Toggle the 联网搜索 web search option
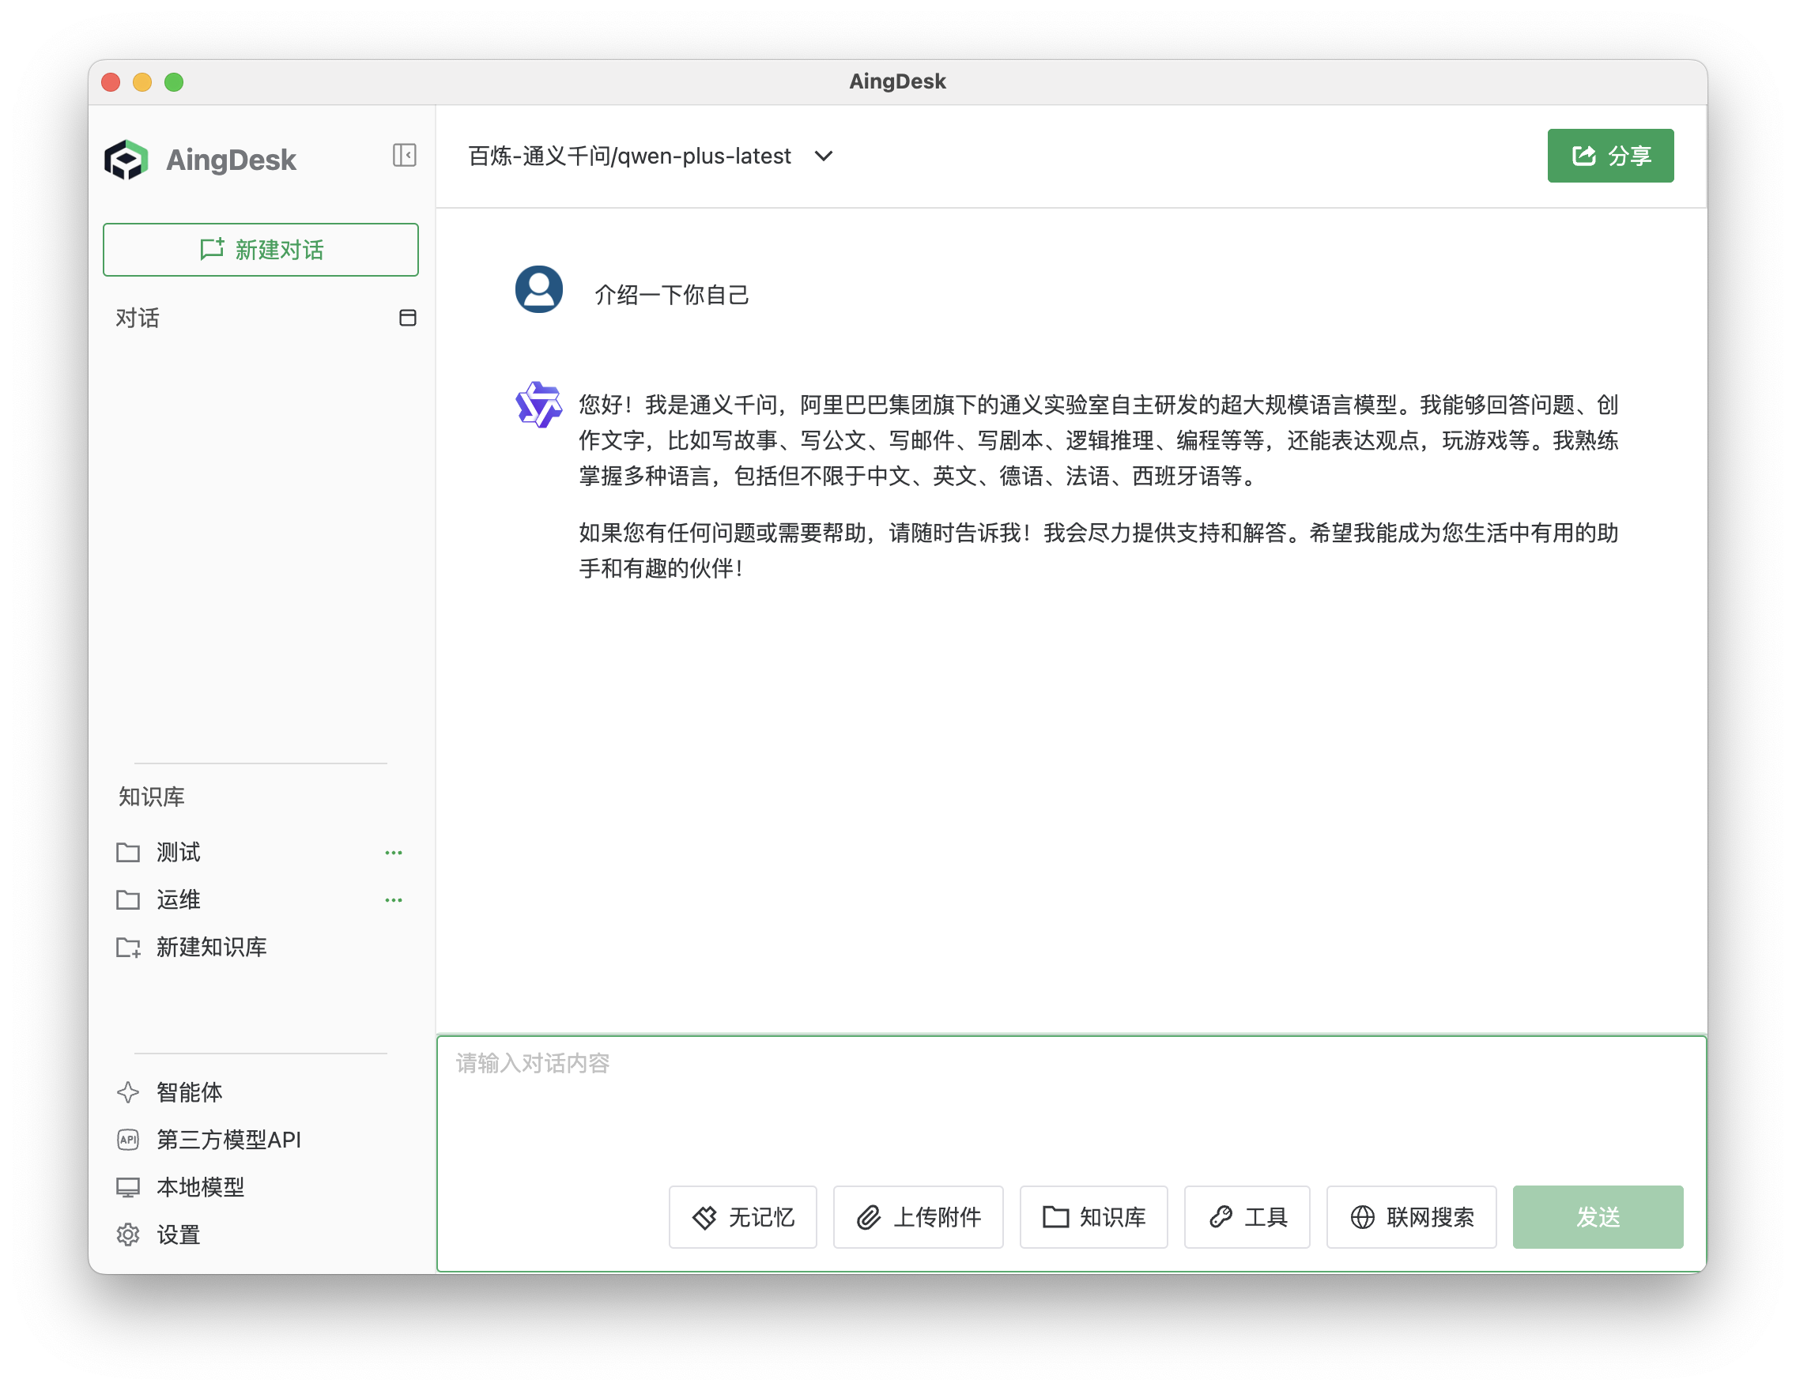This screenshot has width=1796, height=1391. [1410, 1216]
